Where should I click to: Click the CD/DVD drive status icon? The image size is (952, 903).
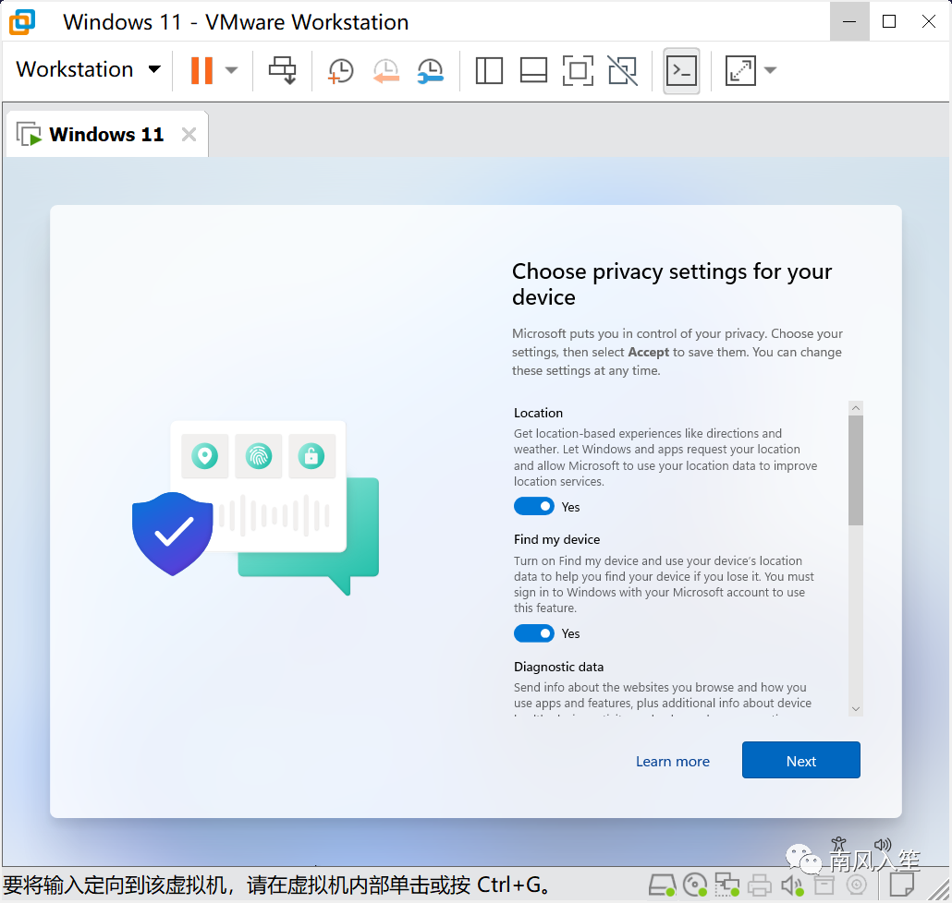pos(695,885)
